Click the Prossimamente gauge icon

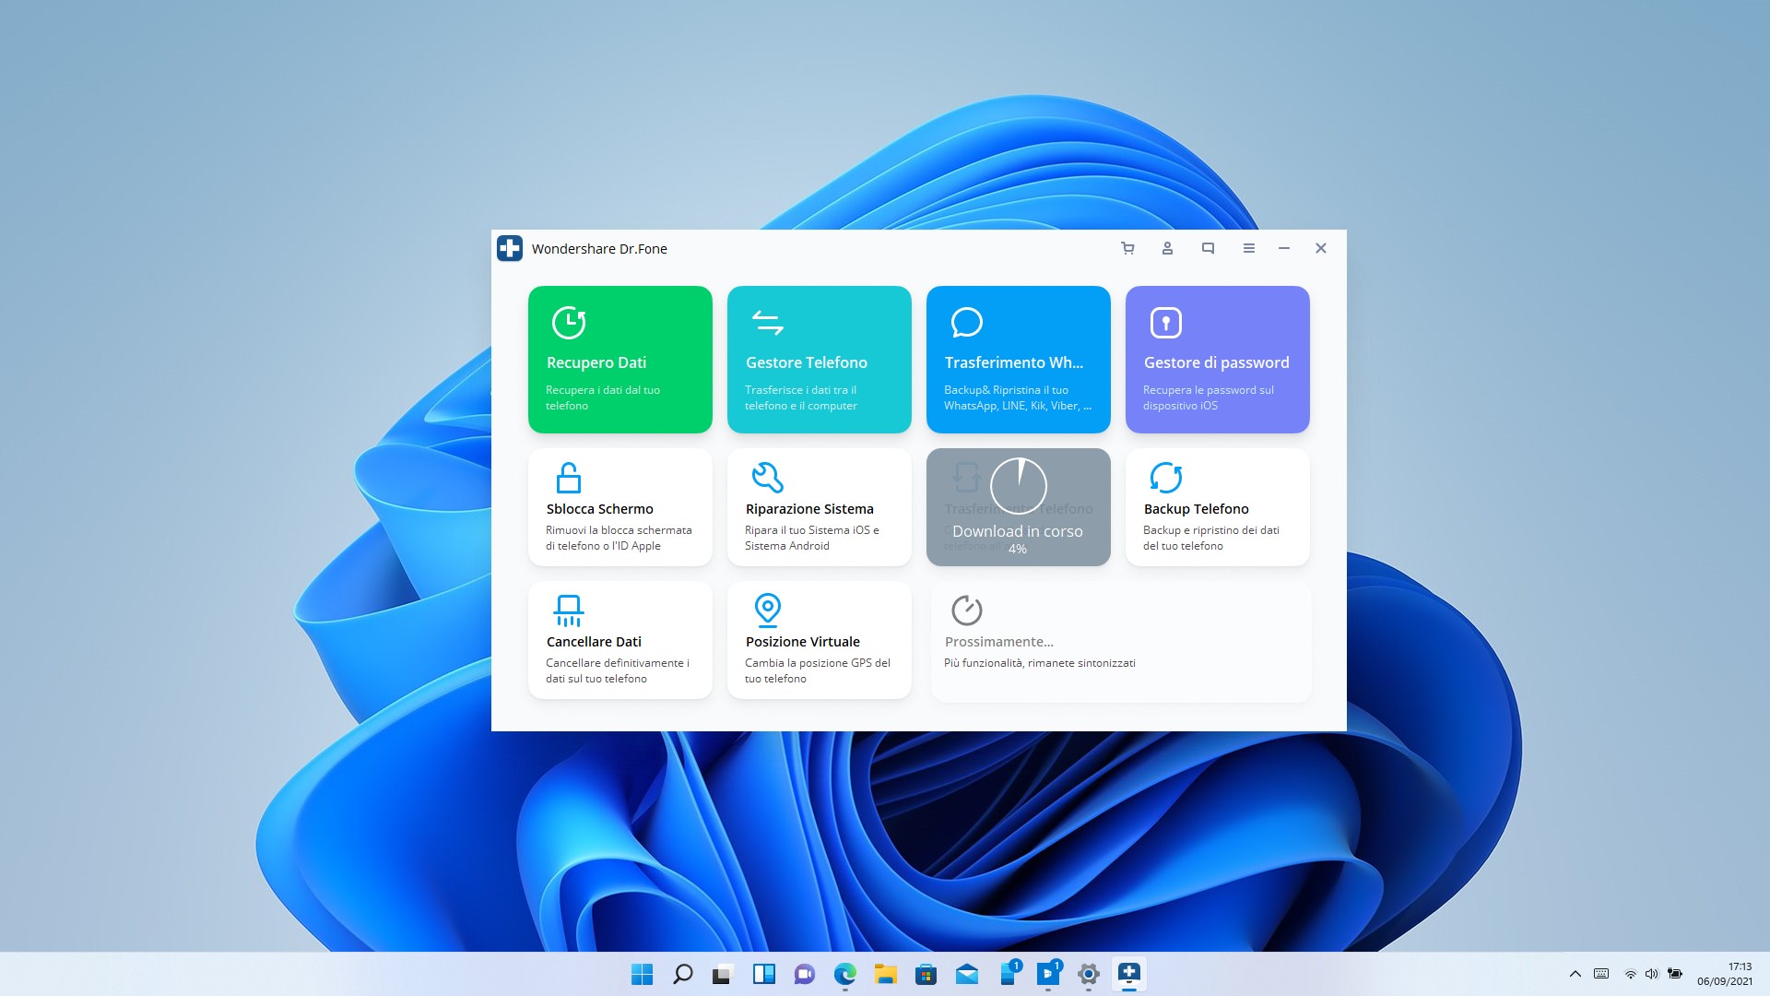click(x=966, y=610)
